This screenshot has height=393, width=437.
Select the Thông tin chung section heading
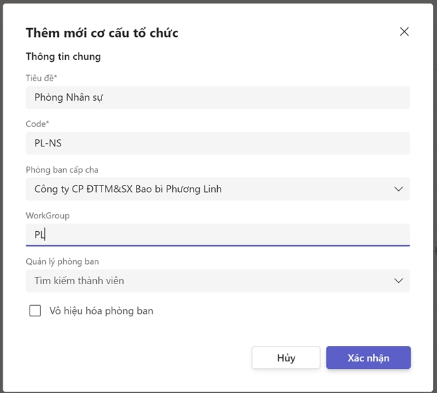(x=63, y=56)
